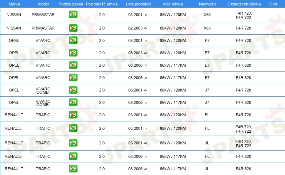This screenshot has width=285, height=175.
Task: Click the FL cell in the 03.2001 Trafic row
Action: coord(207,128)
